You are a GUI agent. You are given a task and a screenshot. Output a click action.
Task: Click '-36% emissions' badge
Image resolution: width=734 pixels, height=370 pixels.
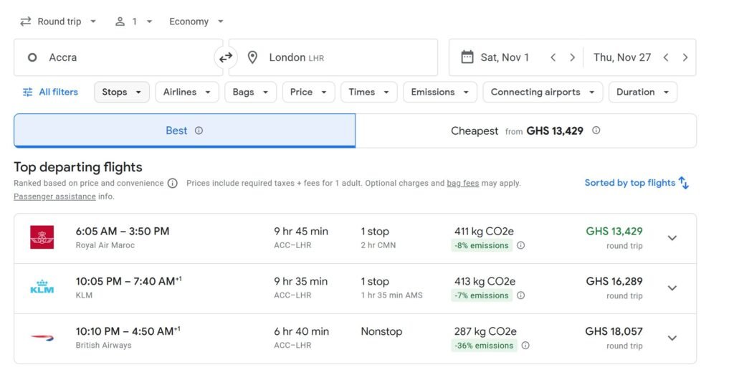[484, 346]
